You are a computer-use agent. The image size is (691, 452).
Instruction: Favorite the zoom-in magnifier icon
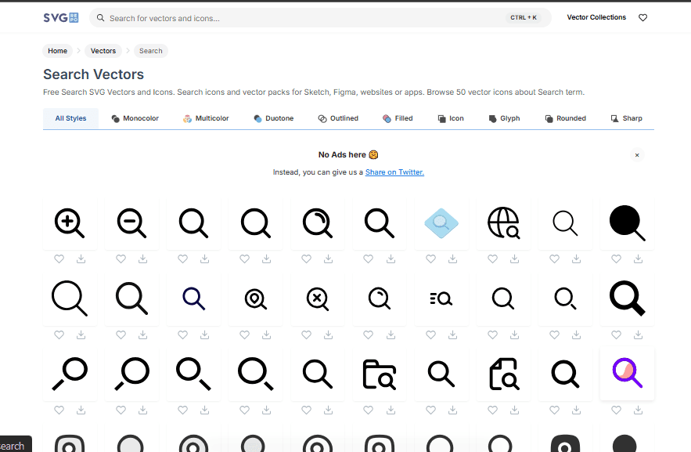pos(59,259)
